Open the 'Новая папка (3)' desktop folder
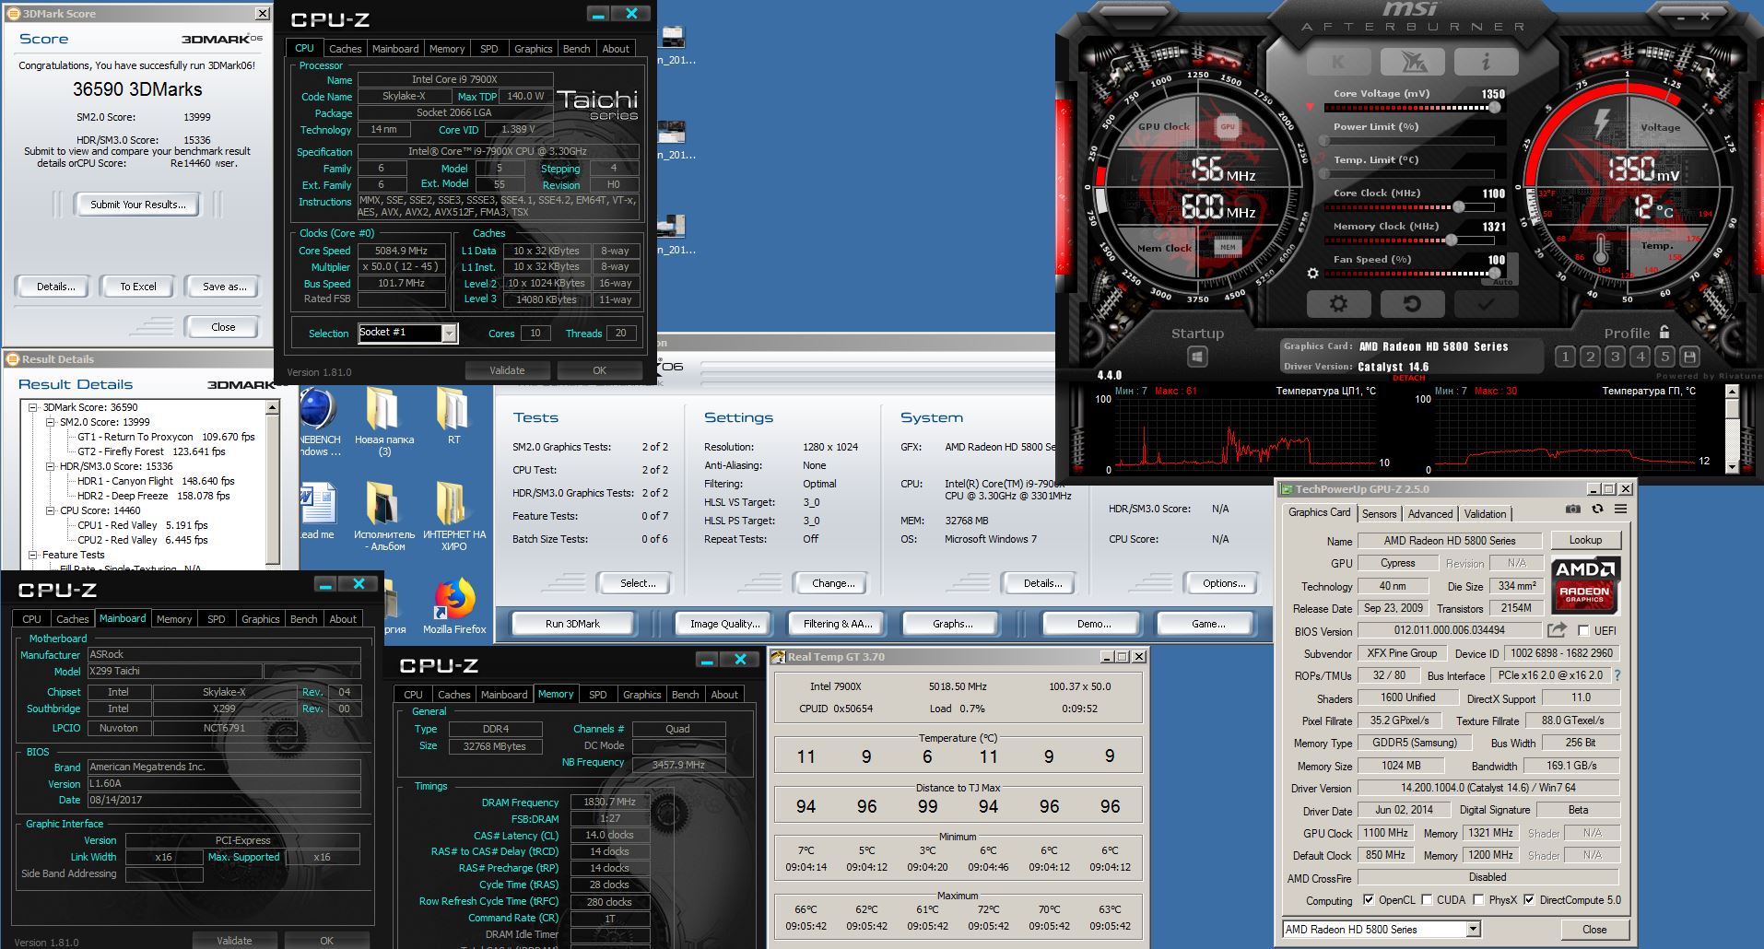 click(384, 422)
